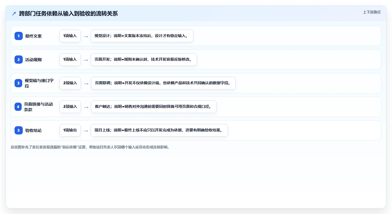Click the footnote starting 这张图补充了责任表
This screenshot has width=392, height=214.
[90, 147]
